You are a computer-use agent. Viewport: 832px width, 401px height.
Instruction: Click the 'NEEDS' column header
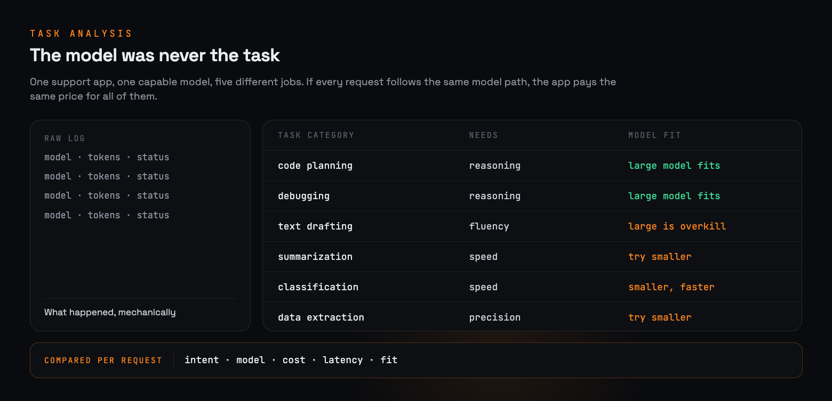484,135
